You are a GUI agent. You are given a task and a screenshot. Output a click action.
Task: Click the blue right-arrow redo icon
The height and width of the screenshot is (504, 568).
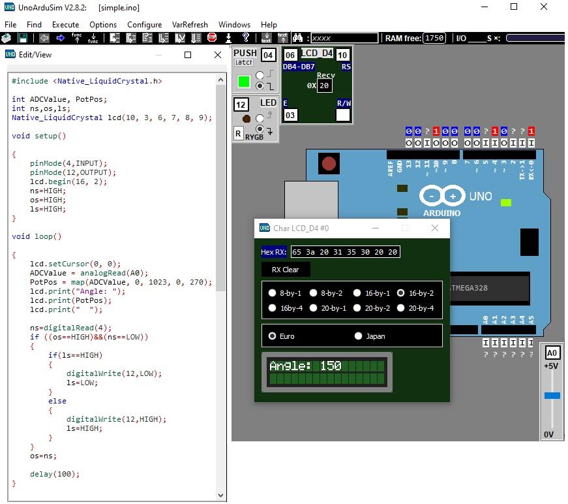coord(61,38)
